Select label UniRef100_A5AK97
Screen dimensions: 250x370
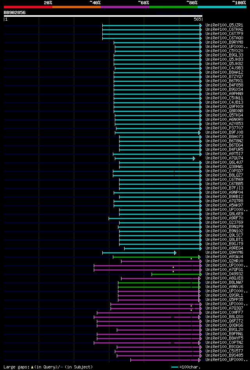pos(225,205)
